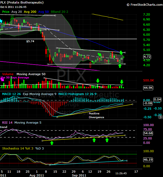Click the Aug 2011 date axis label
The width and height of the screenshot is (163, 177).
pos(37,175)
